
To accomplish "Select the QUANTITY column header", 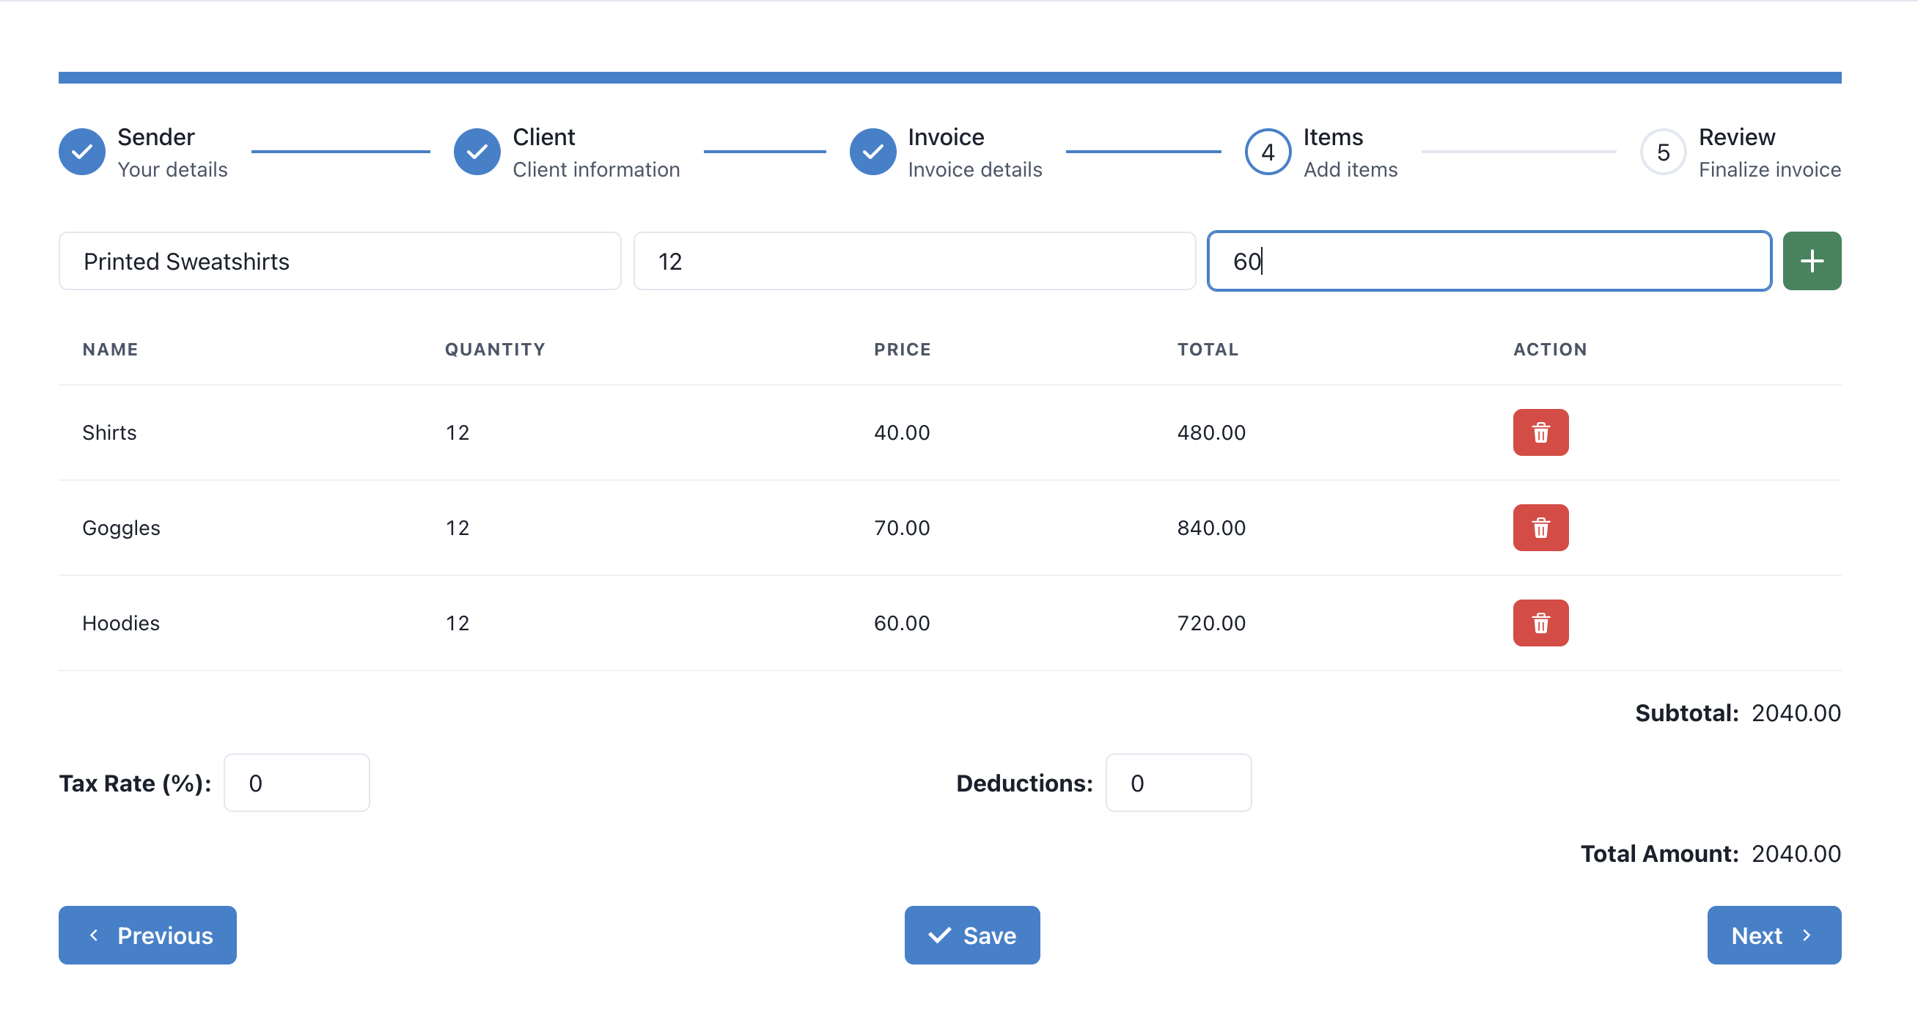I will pyautogui.click(x=494, y=349).
